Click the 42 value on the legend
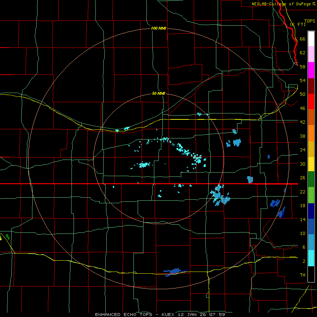The image size is (317, 317). click(303, 122)
